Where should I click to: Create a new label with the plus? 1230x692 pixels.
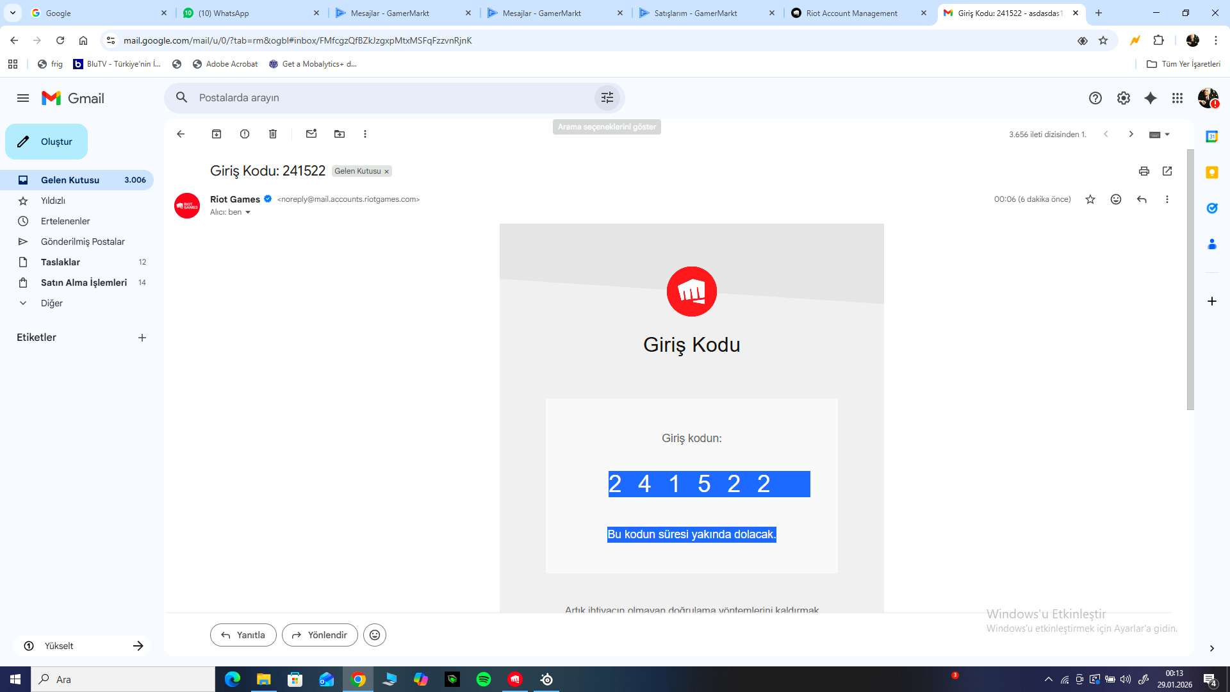click(142, 338)
